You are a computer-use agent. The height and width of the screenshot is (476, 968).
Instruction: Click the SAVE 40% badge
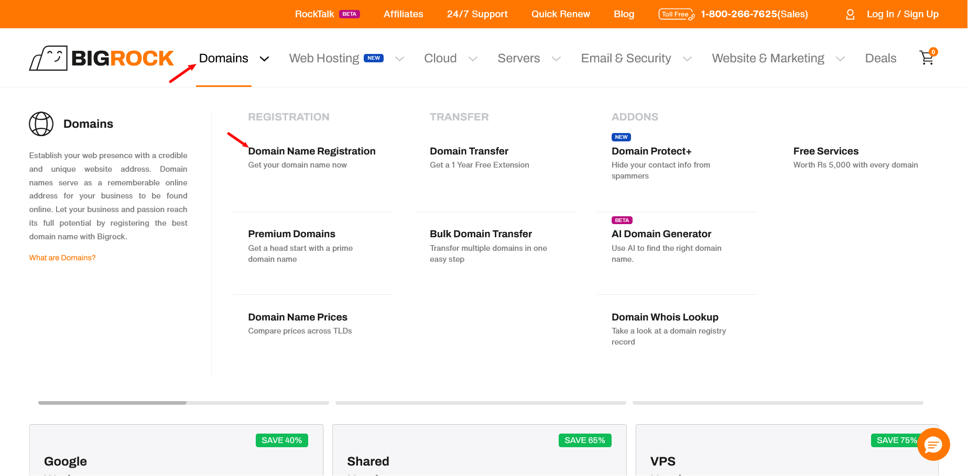(x=282, y=440)
